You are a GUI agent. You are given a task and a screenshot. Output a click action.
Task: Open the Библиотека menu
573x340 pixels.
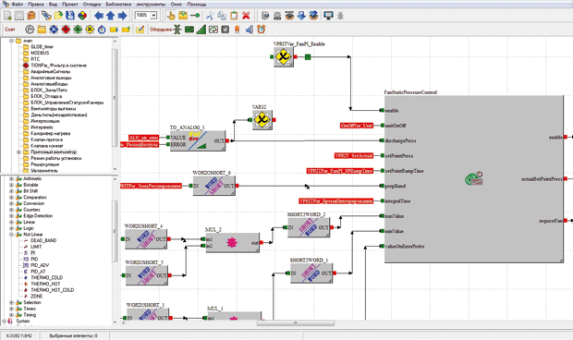118,4
